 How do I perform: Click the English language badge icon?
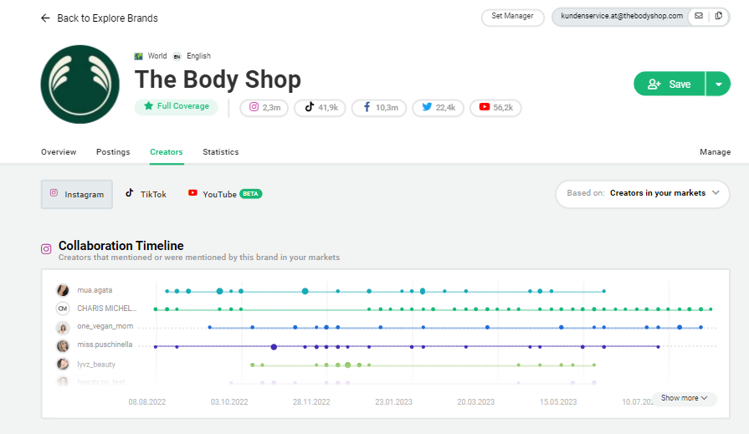(x=177, y=56)
